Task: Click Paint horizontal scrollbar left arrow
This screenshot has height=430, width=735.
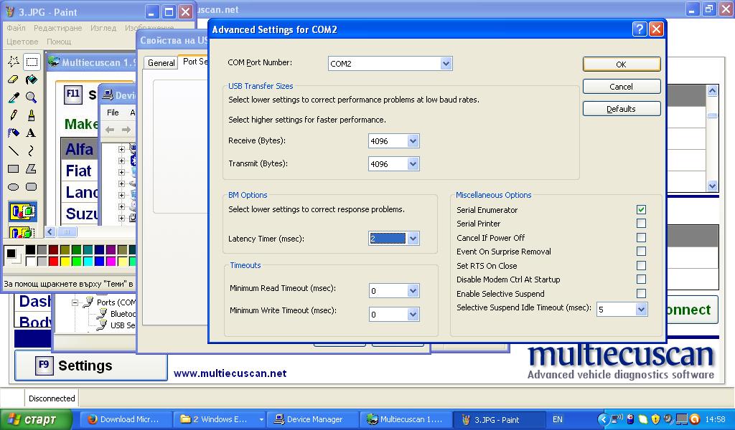Action: click(x=51, y=231)
